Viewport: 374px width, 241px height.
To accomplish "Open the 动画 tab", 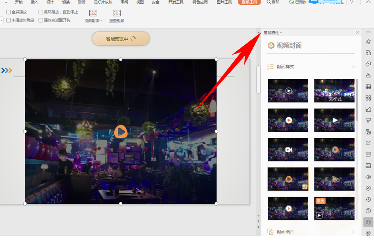I will pos(81,2).
